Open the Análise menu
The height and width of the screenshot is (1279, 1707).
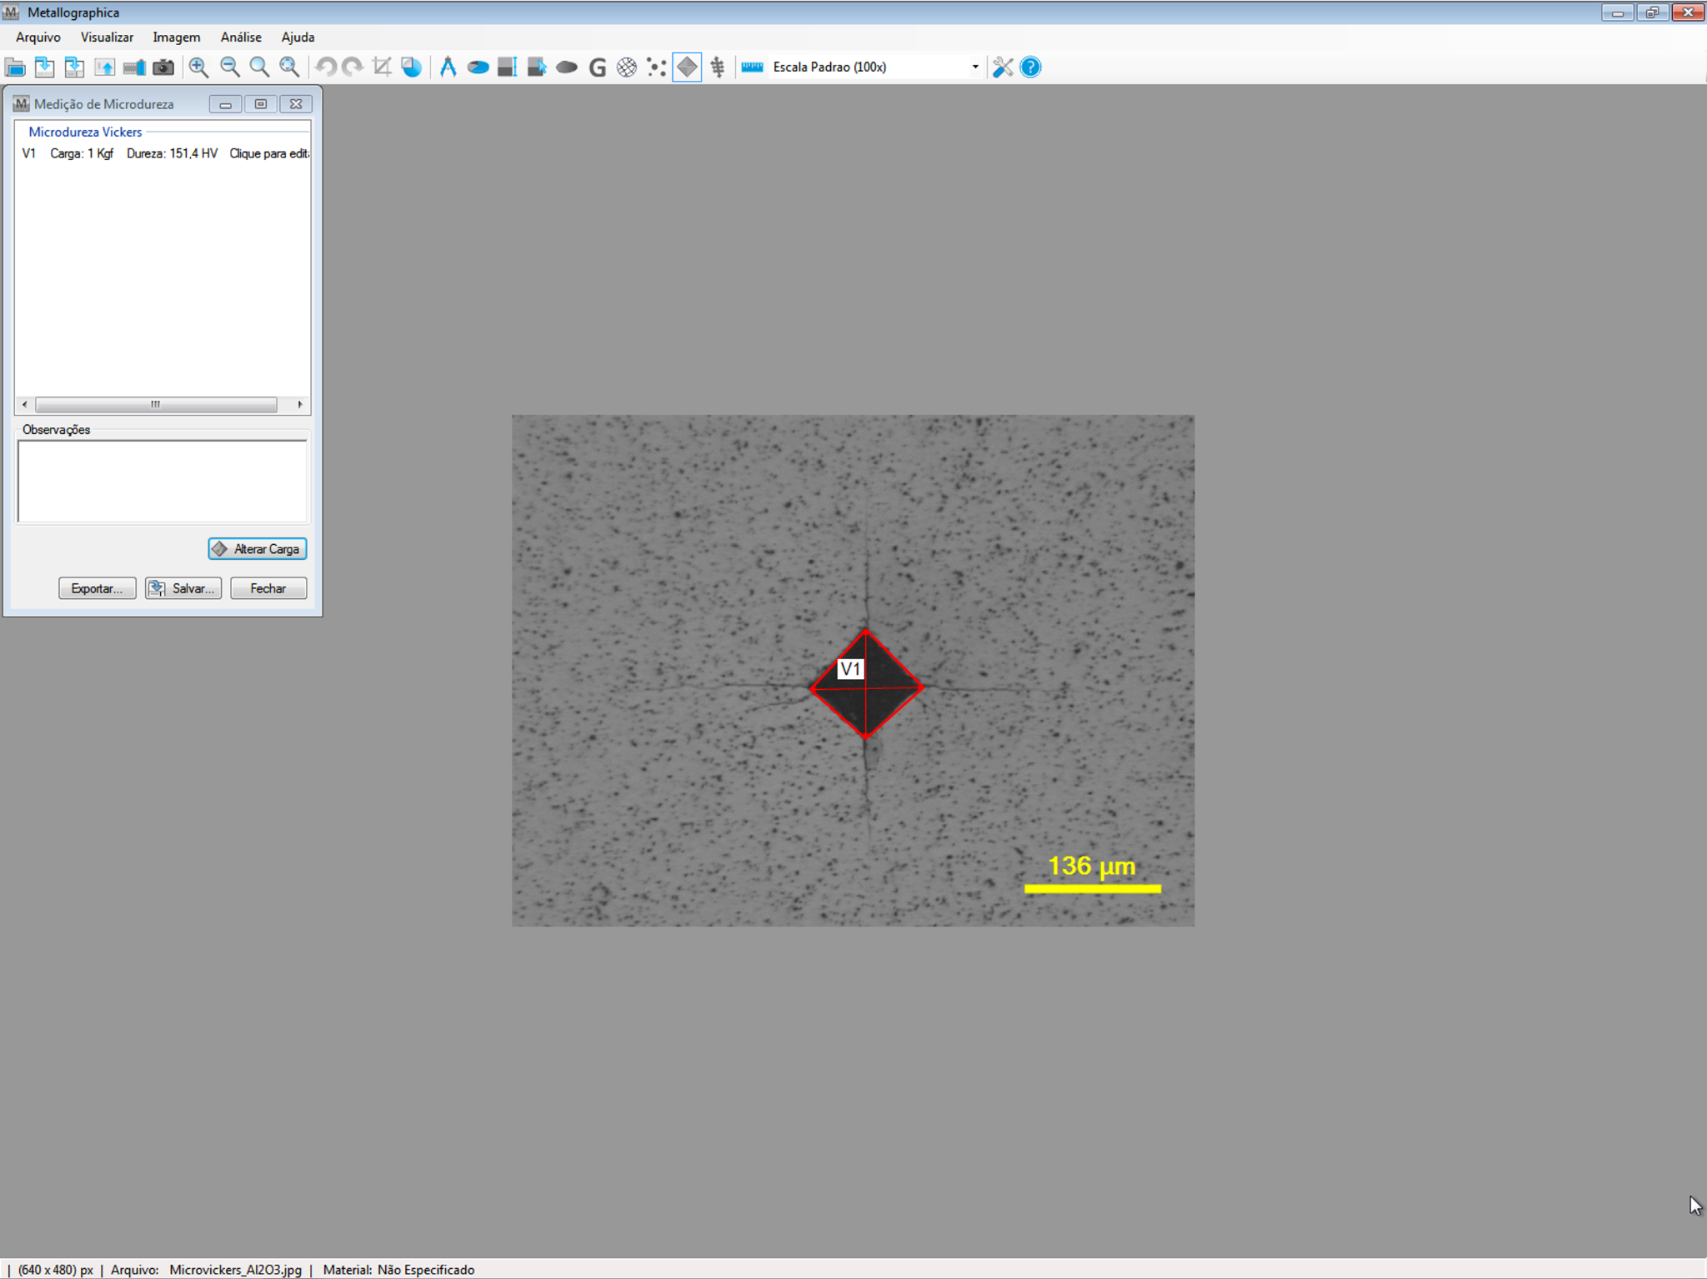pyautogui.click(x=241, y=37)
